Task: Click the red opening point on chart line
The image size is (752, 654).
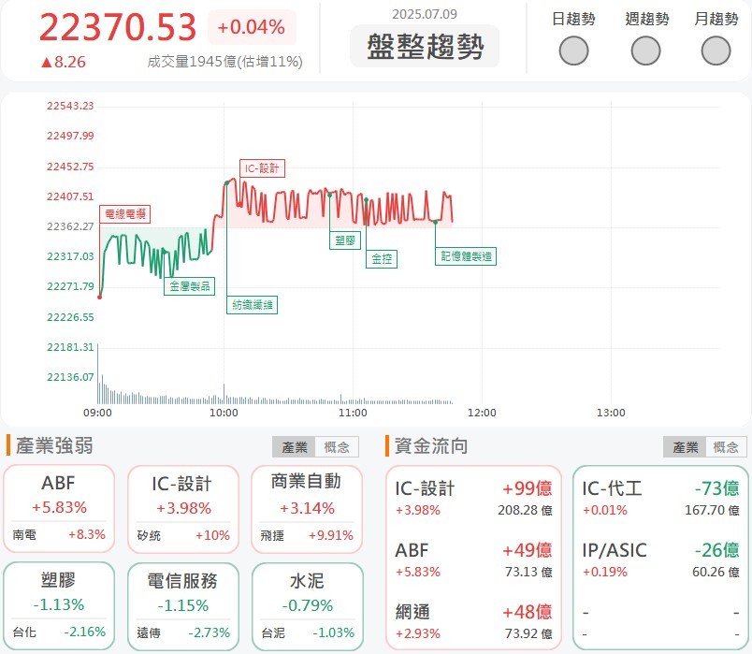Action: coord(100,297)
